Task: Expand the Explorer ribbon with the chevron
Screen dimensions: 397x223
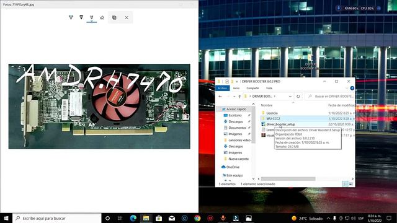Action: pyautogui.click(x=347, y=88)
